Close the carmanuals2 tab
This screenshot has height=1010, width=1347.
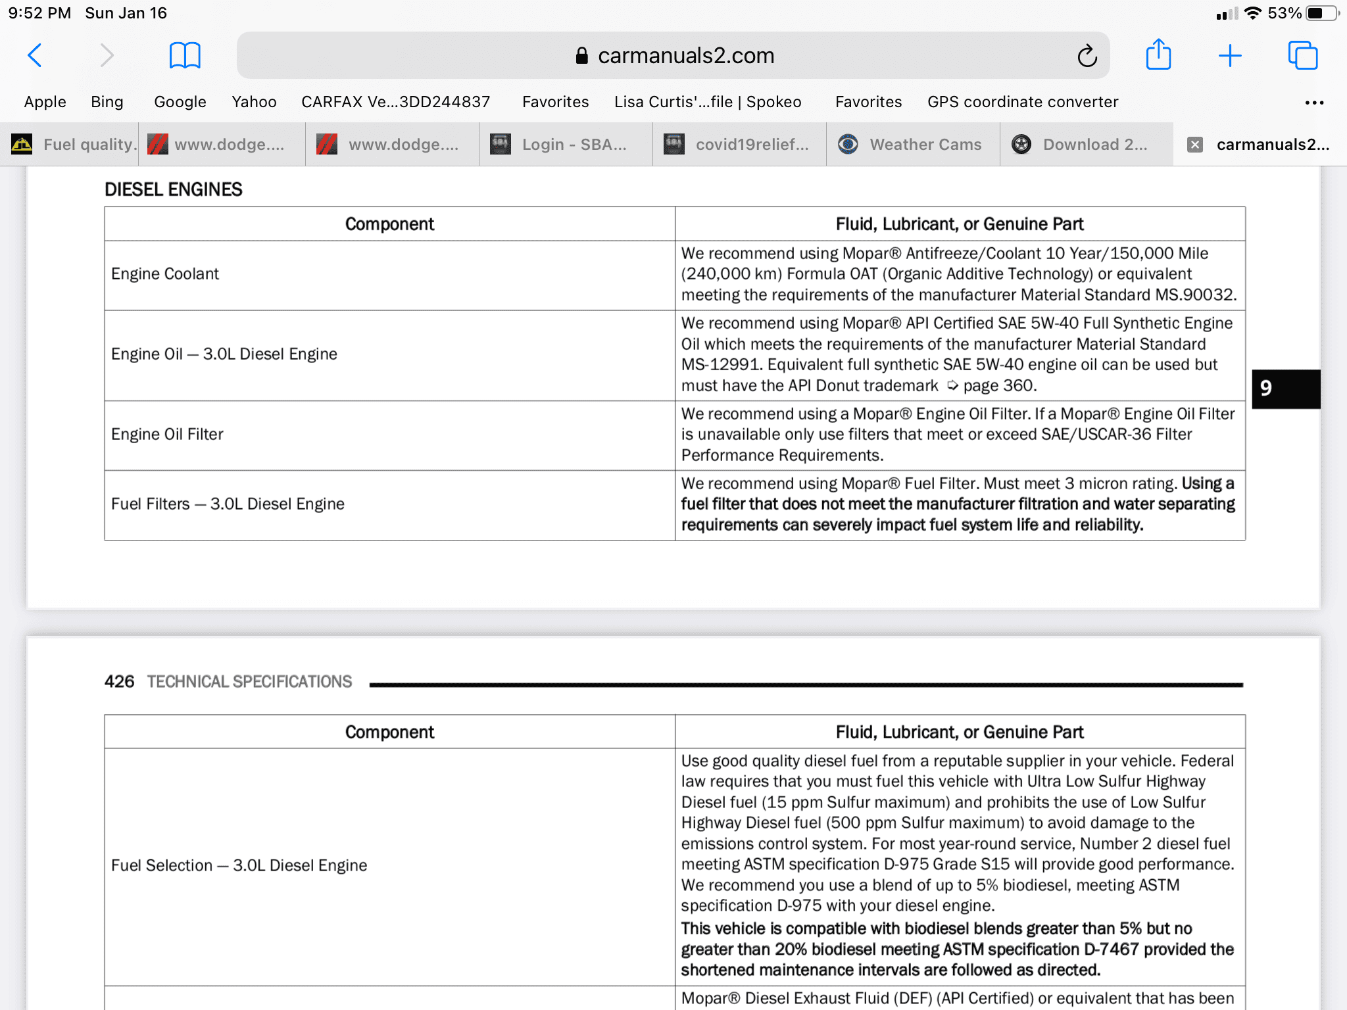pos(1195,145)
